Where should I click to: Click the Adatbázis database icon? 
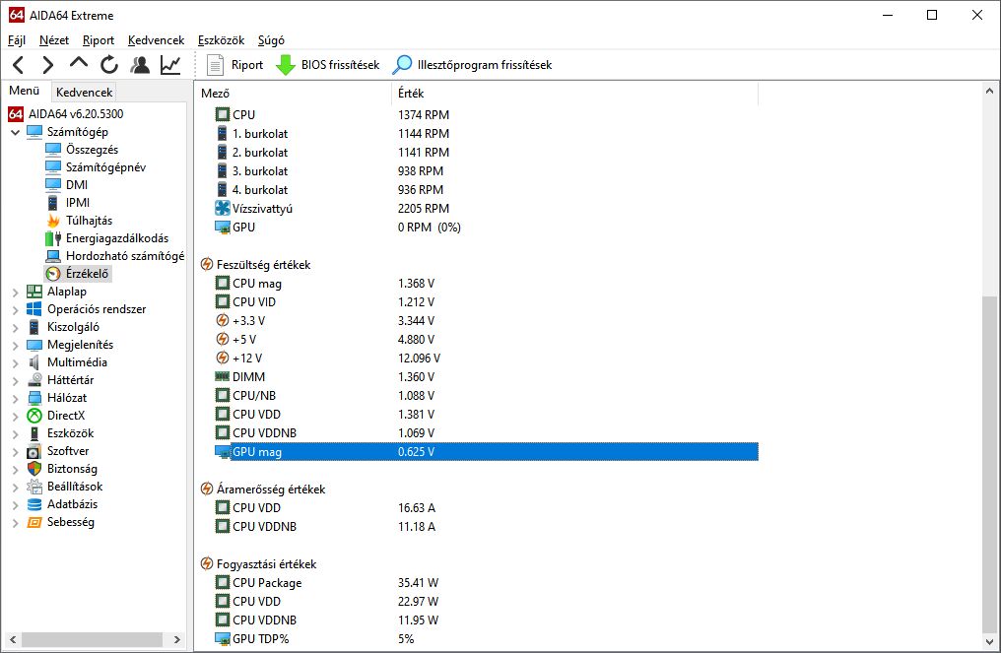click(x=33, y=504)
